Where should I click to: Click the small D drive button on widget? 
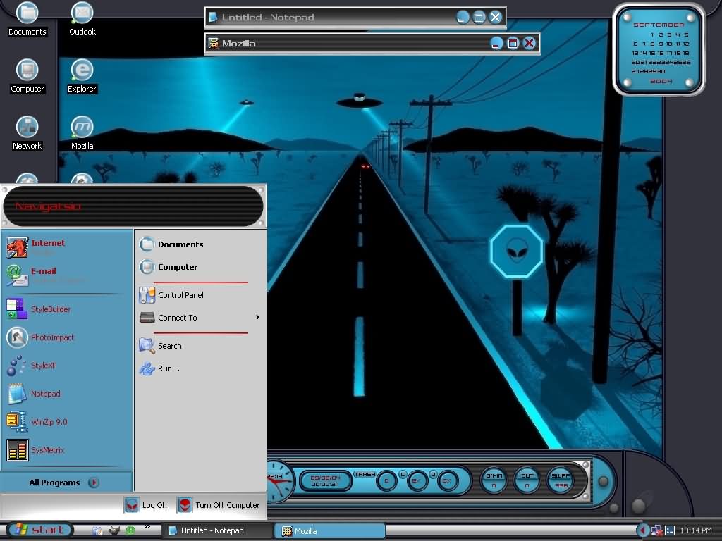click(433, 474)
